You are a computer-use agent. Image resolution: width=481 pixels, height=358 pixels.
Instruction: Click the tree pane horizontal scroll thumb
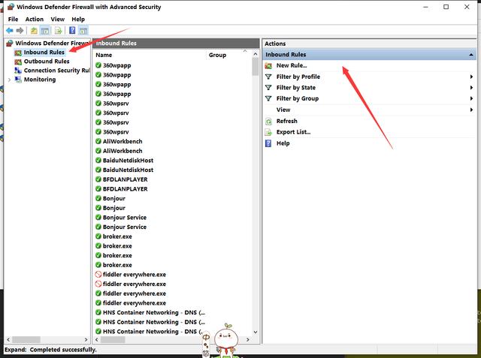click(26, 340)
